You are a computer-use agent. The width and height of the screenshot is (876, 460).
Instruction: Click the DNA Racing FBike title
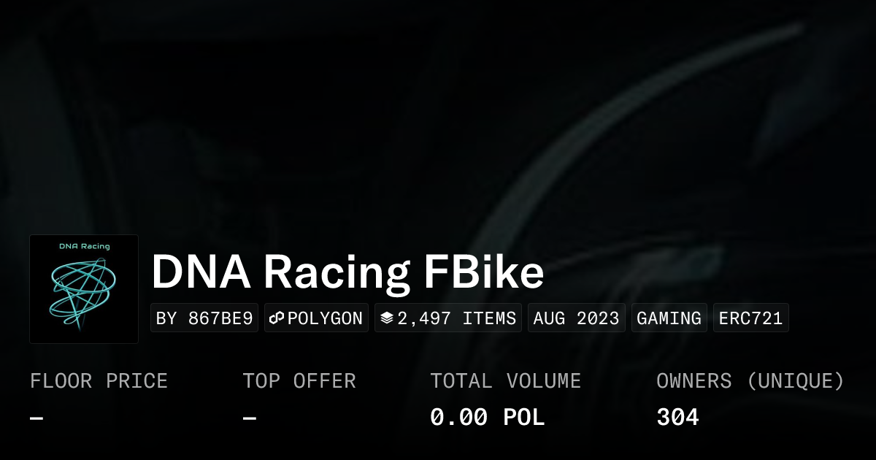coord(347,272)
